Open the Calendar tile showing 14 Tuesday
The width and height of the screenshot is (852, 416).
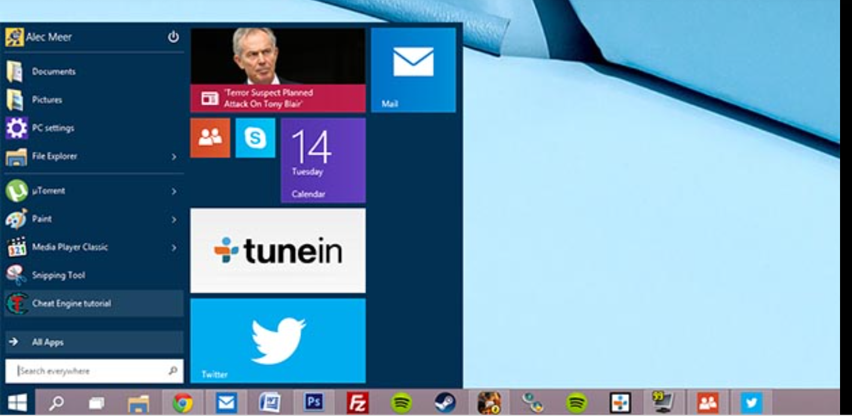(323, 160)
